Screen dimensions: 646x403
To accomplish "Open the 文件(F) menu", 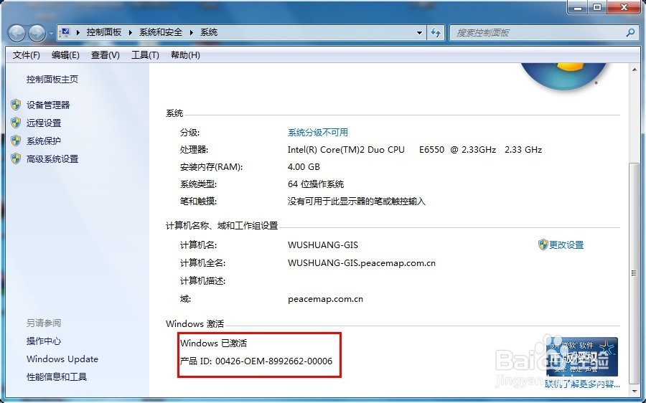I will point(27,55).
